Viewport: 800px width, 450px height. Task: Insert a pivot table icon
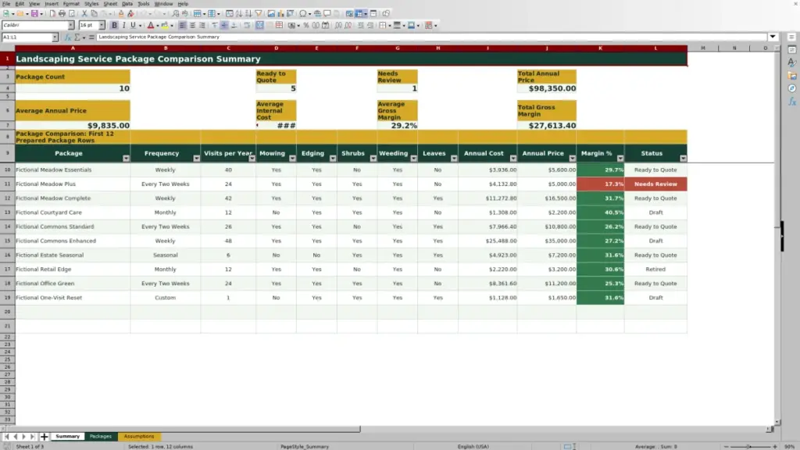[x=291, y=14]
